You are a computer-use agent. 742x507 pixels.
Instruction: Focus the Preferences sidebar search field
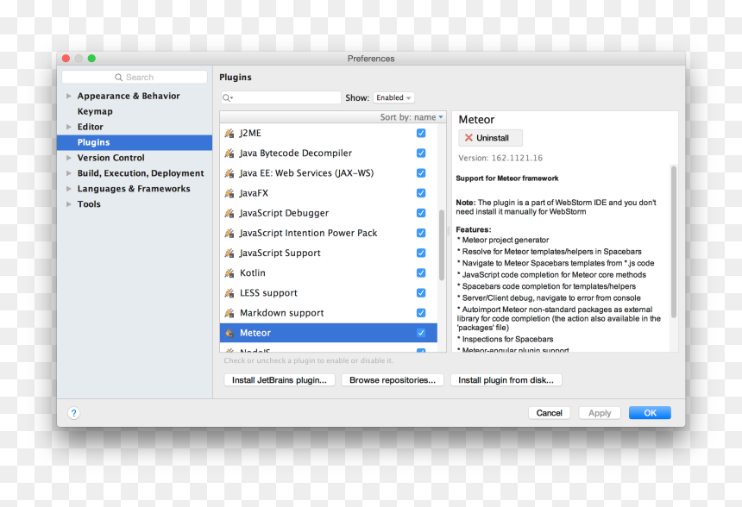pyautogui.click(x=135, y=77)
